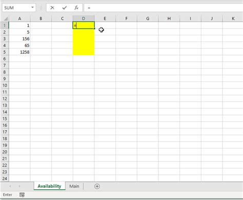The height and width of the screenshot is (200, 243).
Task: Select column G header
Action: click(148, 18)
